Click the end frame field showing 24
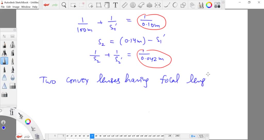 tap(168, 136)
